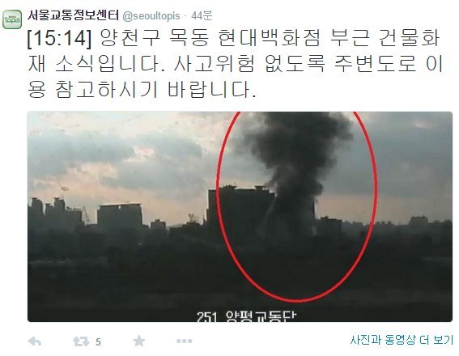This screenshot has width=459, height=356.
Task: Click the reply arrow icon under the tweet
Action: coord(34,341)
